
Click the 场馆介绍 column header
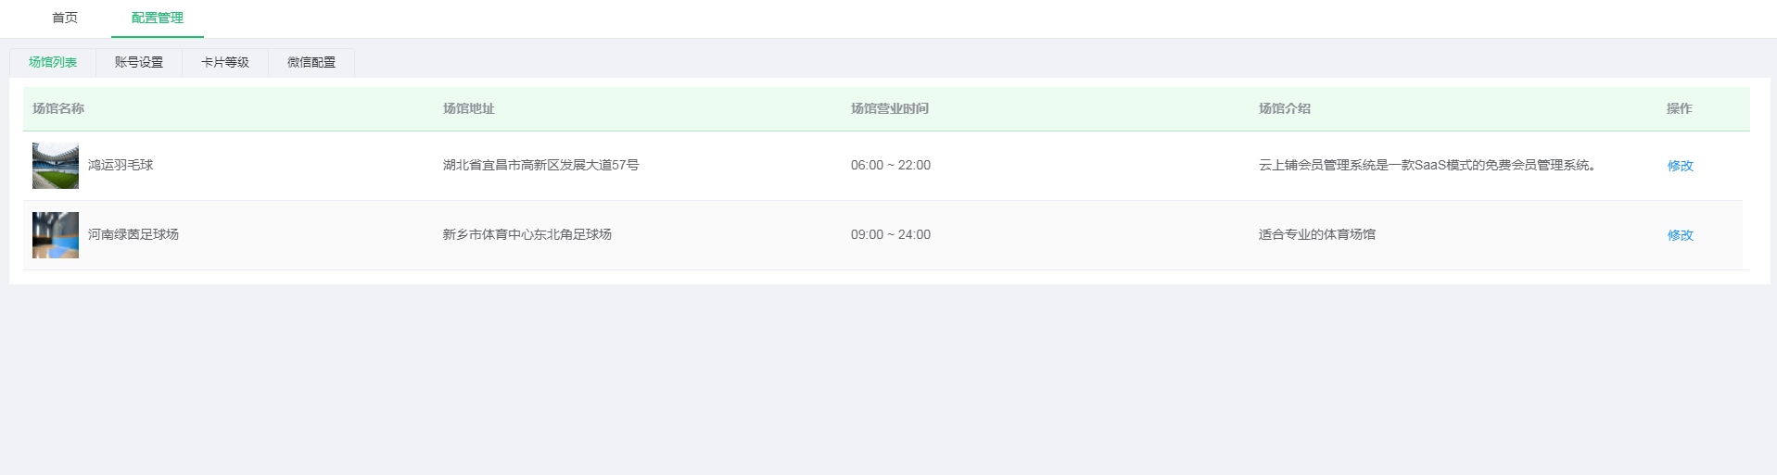tap(1285, 108)
